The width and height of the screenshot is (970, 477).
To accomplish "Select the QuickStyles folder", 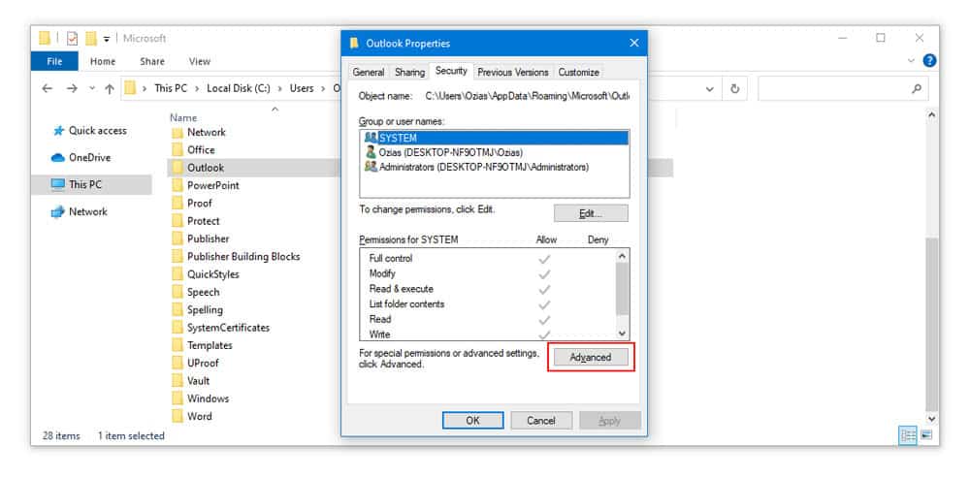I will coord(206,274).
